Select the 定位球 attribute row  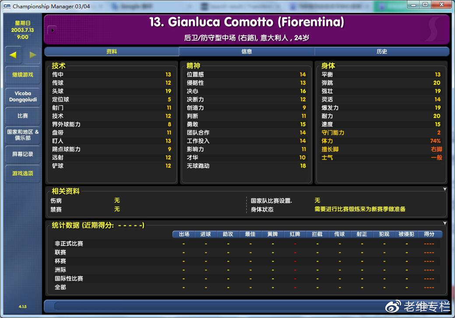112,99
